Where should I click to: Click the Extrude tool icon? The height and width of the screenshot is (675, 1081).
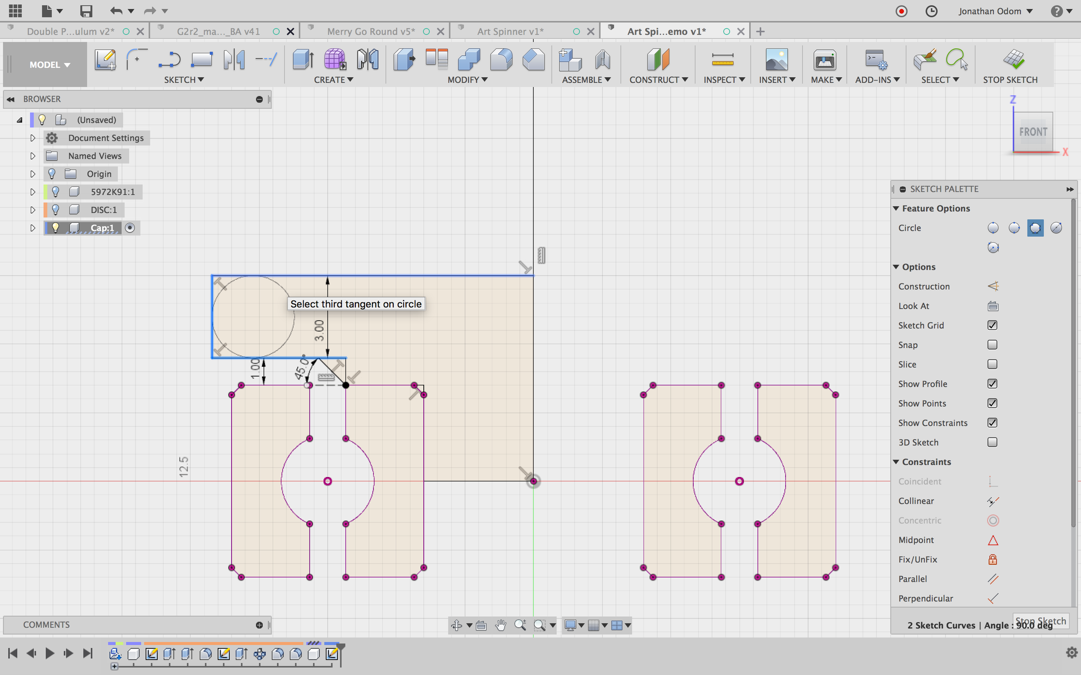point(303,59)
